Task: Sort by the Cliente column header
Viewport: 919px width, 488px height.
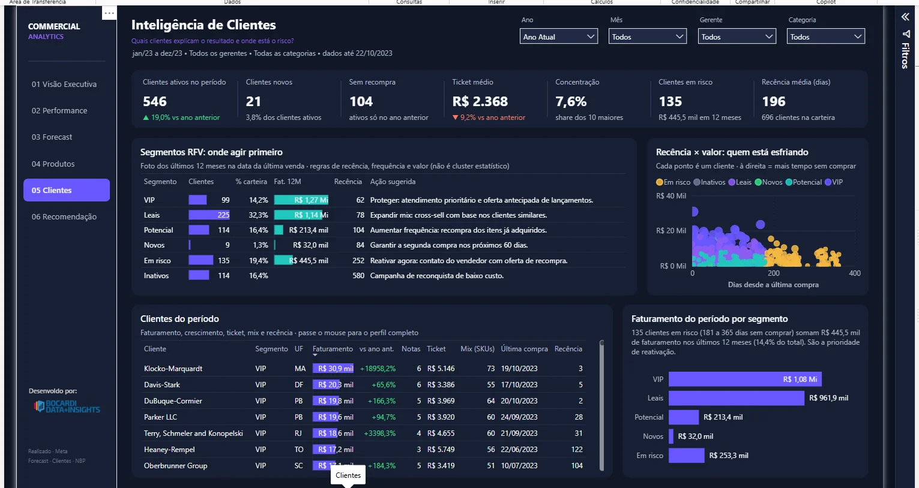Action: pos(155,349)
